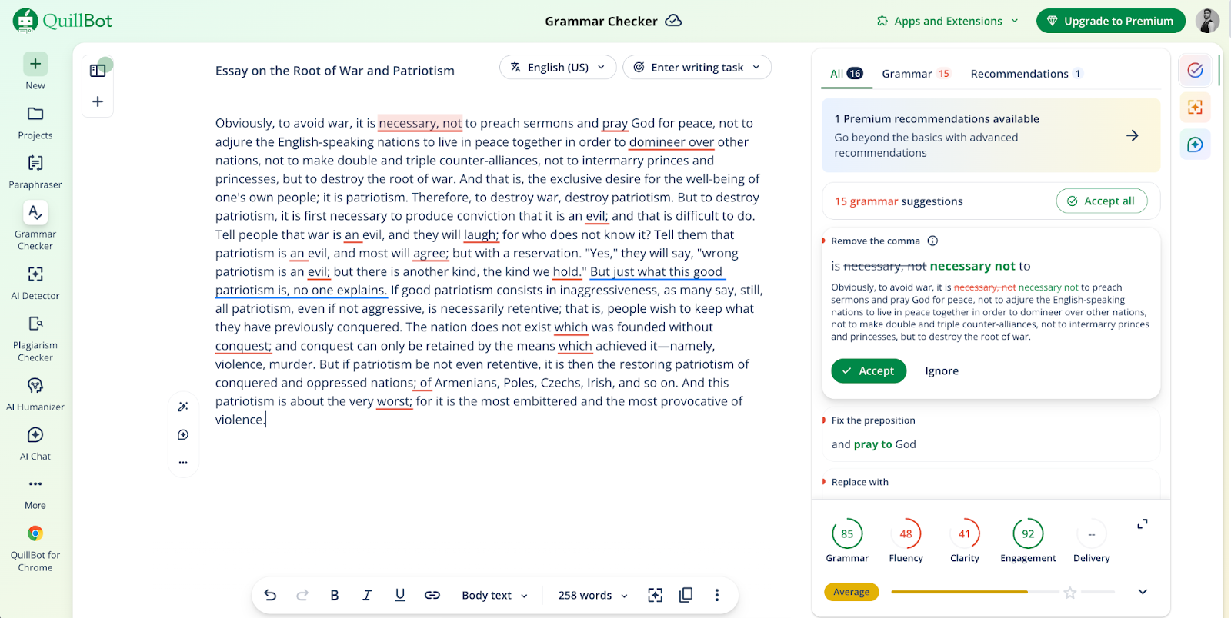Viewport: 1231px width, 618px height.
Task: Open the user profile avatar
Action: click(1207, 21)
